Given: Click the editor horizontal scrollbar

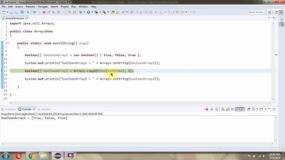Looking at the screenshot, I should click(x=140, y=103).
